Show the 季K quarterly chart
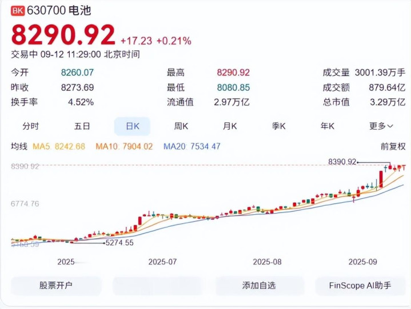The width and height of the screenshot is (411, 309). click(279, 126)
